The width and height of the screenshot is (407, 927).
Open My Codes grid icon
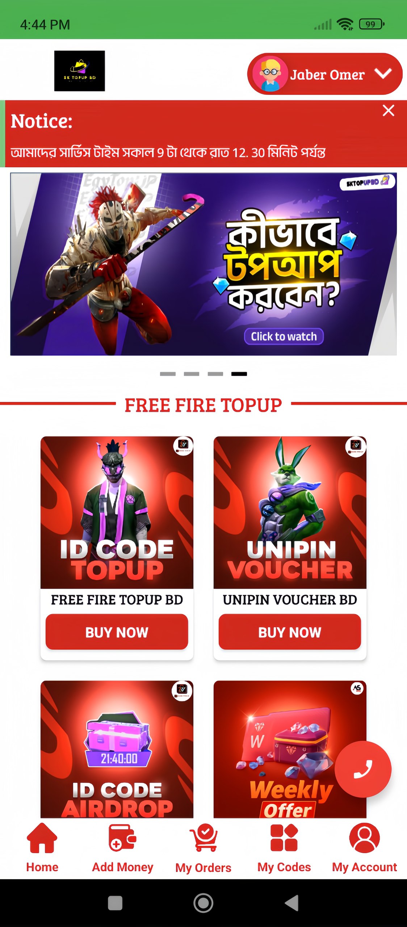coord(284,837)
